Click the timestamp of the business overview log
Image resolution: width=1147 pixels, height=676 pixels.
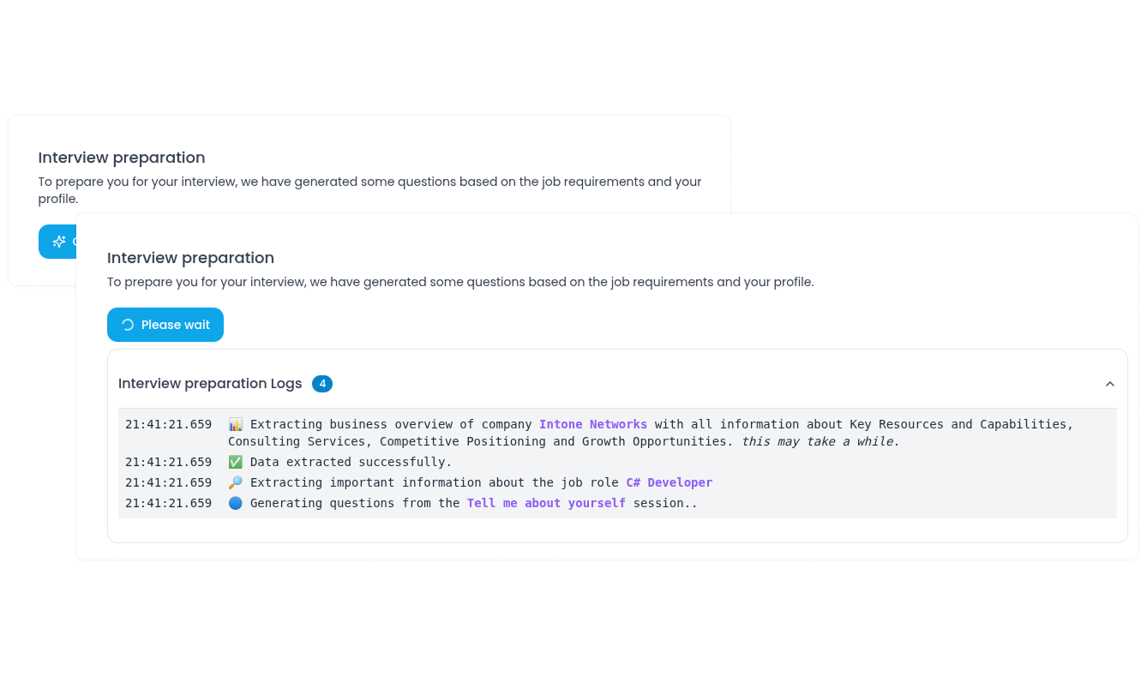[x=168, y=424]
